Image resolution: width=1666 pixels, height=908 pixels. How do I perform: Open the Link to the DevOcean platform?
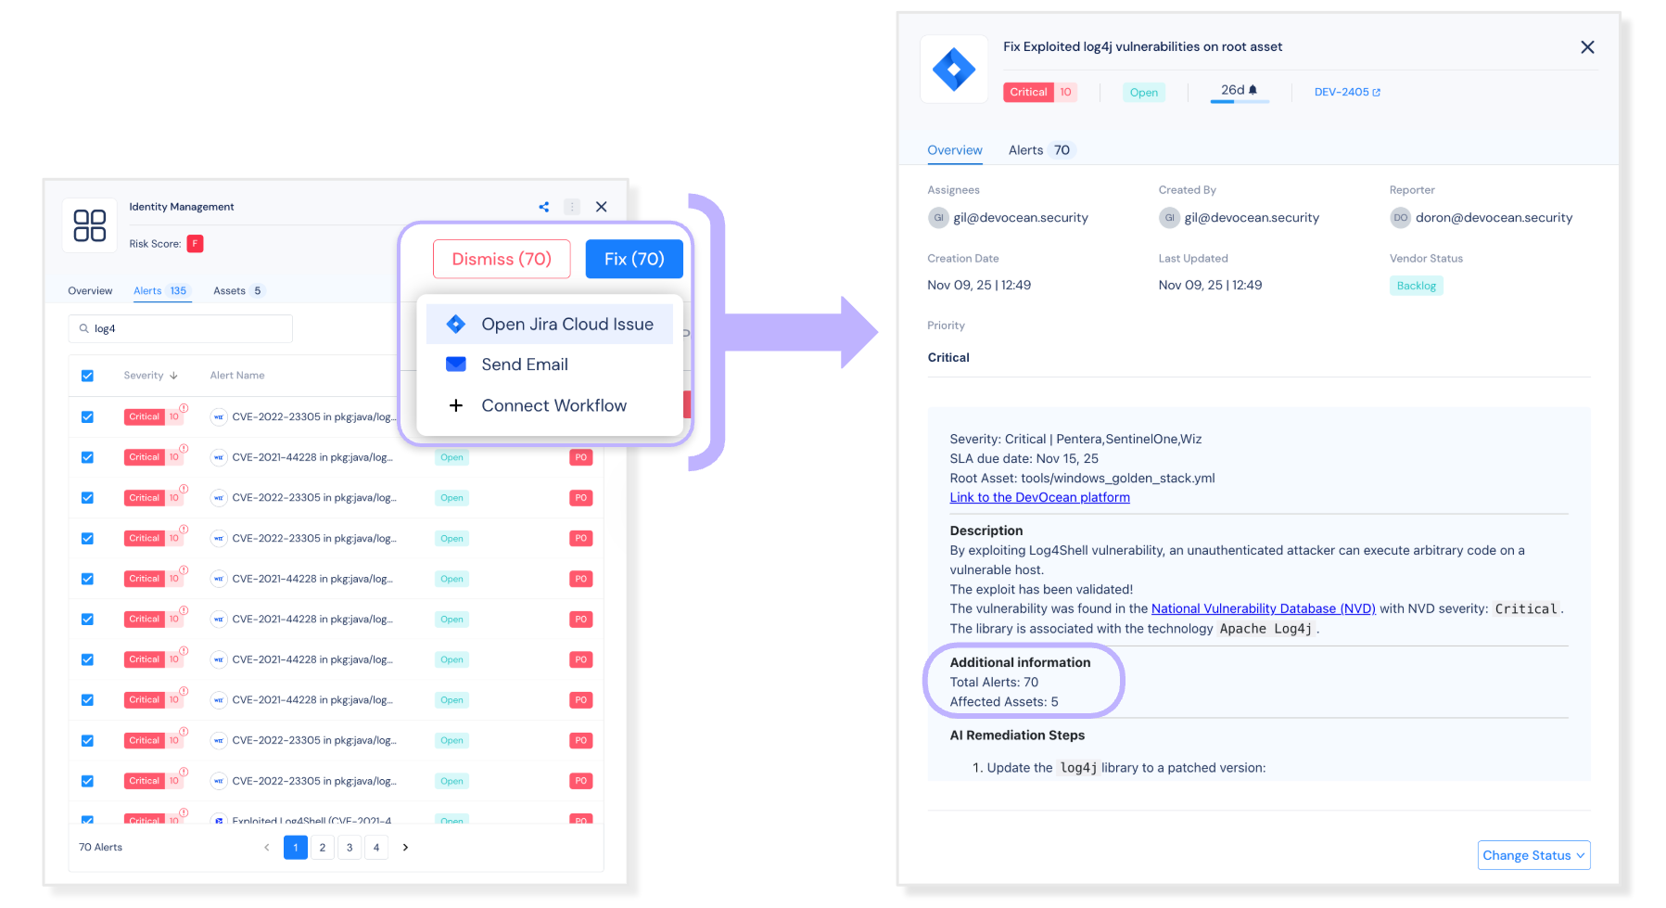click(1039, 498)
